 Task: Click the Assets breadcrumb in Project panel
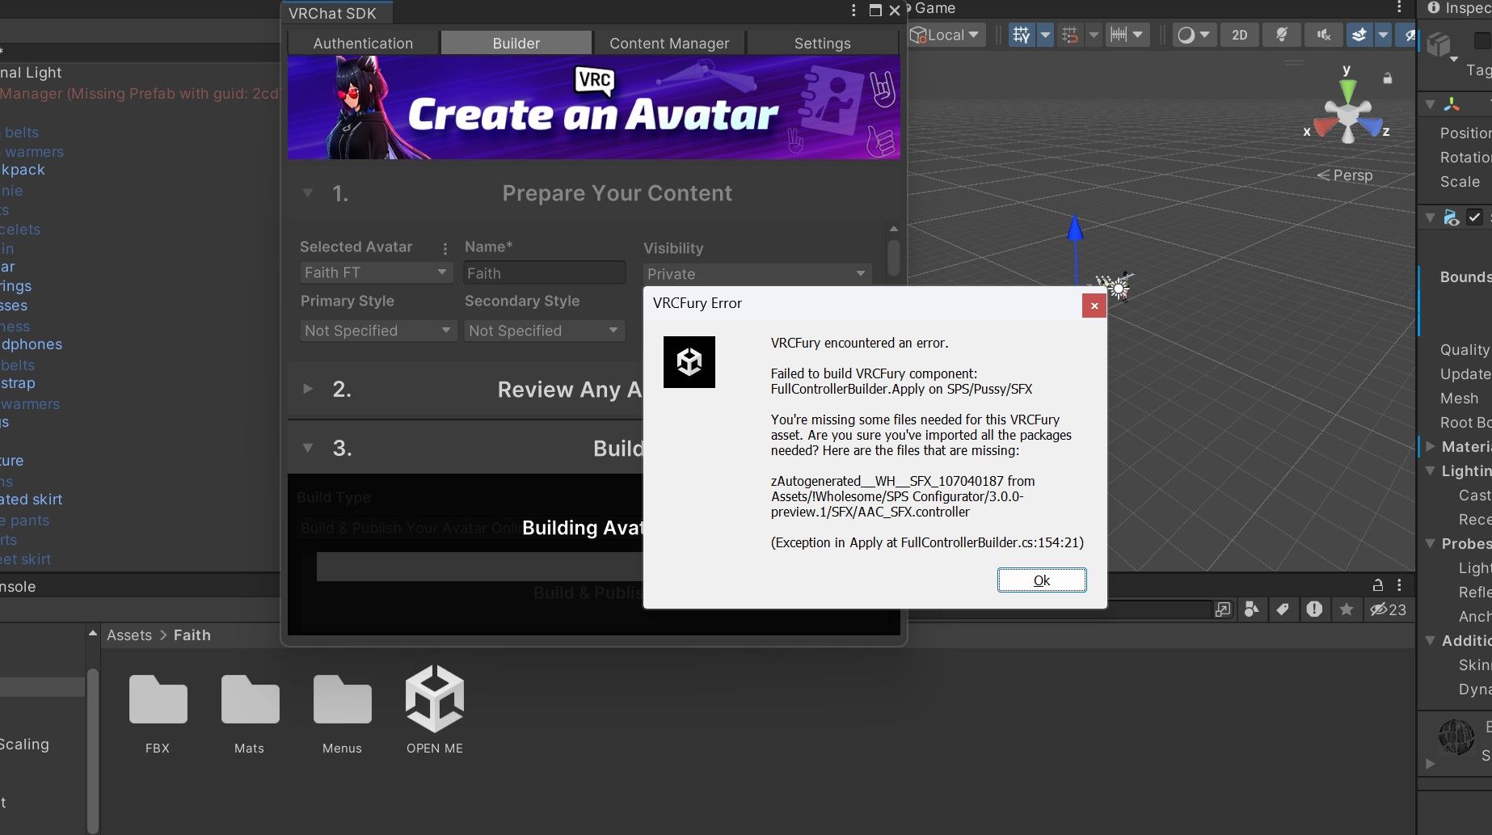[129, 635]
